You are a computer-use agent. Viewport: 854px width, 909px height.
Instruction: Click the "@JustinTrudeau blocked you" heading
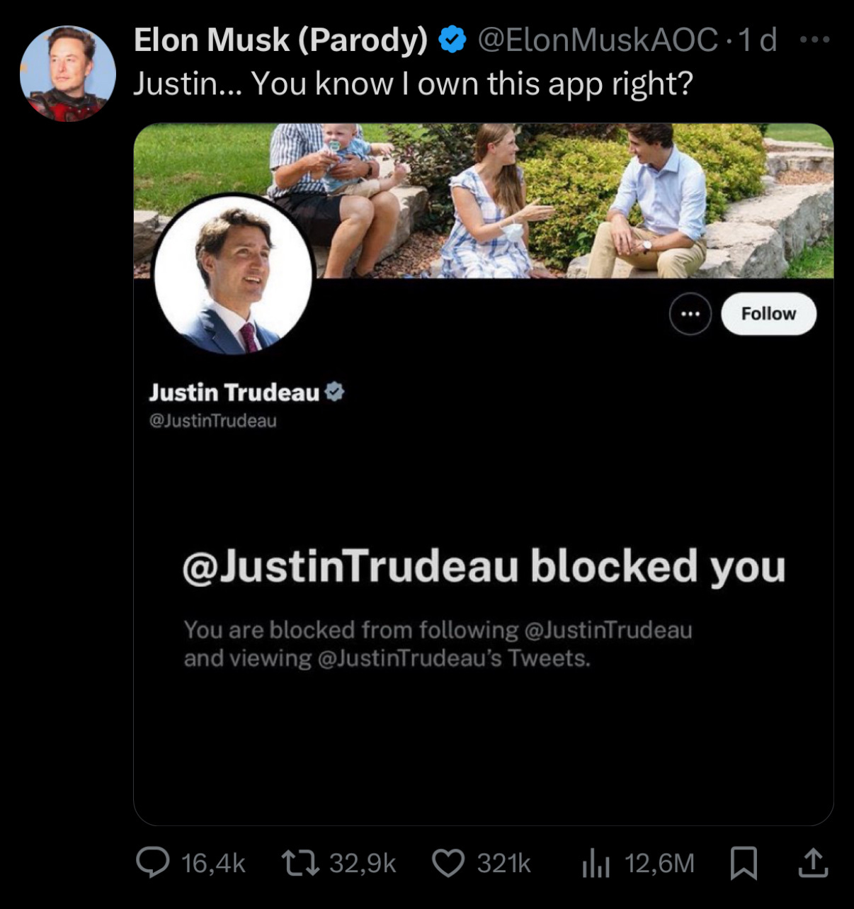[484, 567]
